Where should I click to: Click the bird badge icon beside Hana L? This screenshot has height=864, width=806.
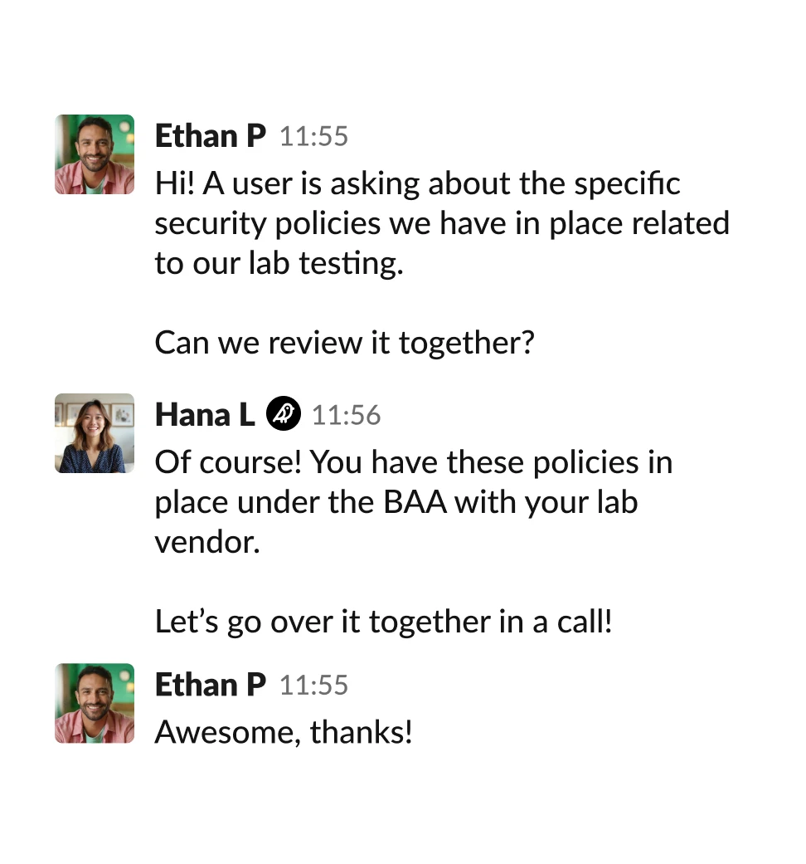[x=284, y=413]
